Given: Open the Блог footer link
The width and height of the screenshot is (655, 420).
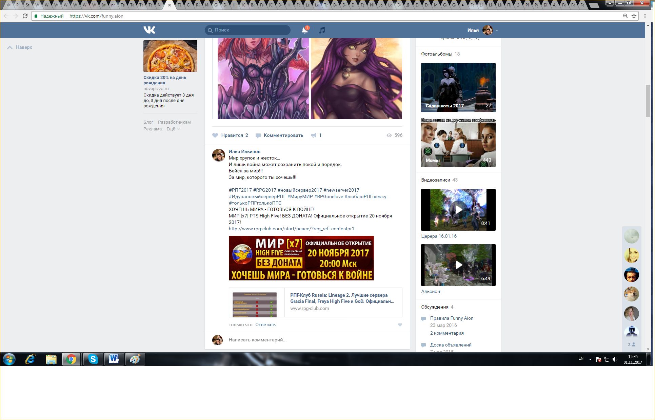Looking at the screenshot, I should pos(148,122).
